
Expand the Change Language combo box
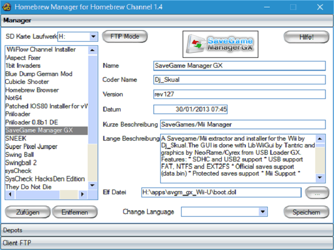point(263,212)
